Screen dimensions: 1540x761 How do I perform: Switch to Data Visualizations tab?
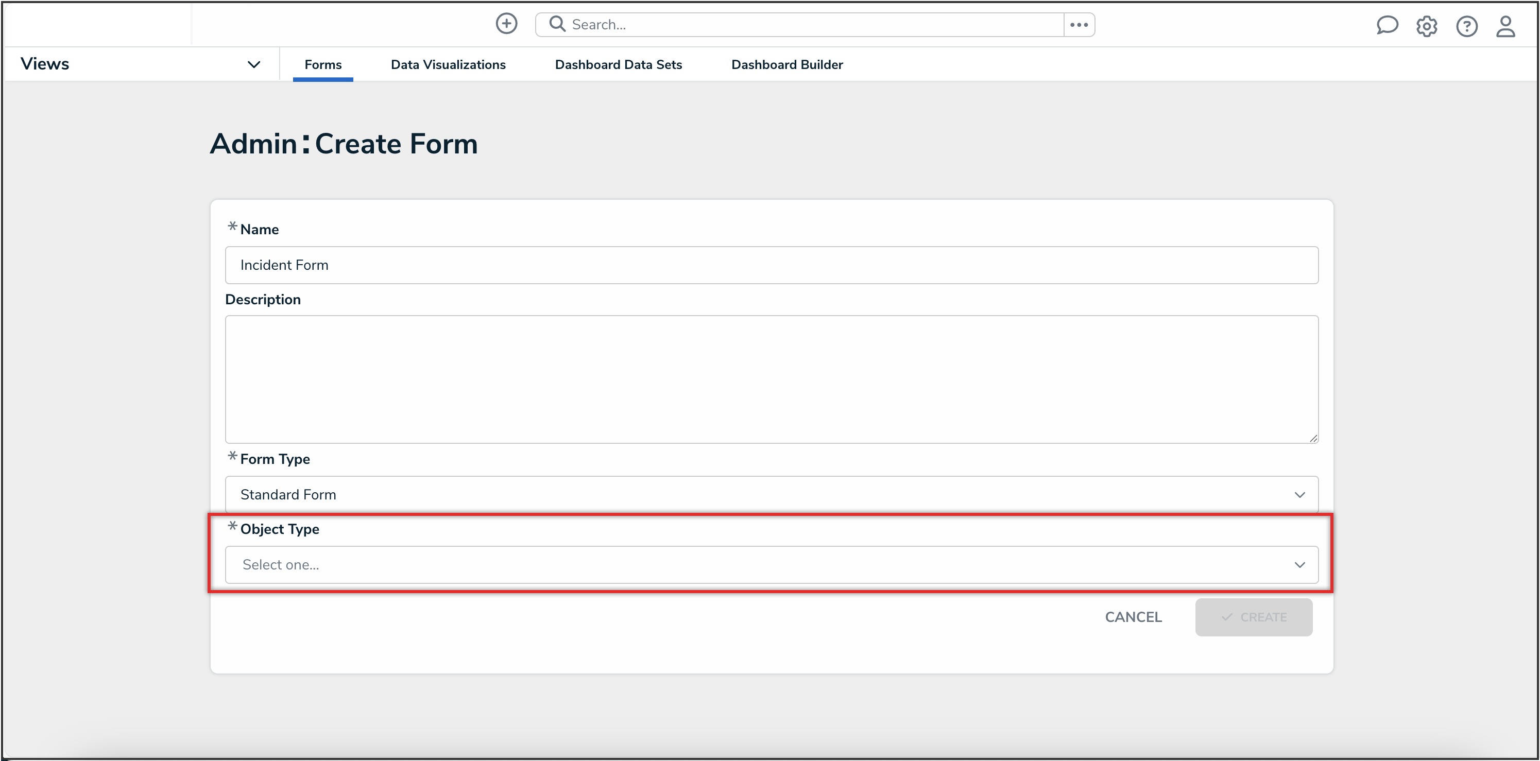pyautogui.click(x=448, y=64)
